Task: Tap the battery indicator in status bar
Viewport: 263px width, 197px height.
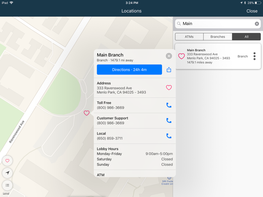Action: click(258, 3)
